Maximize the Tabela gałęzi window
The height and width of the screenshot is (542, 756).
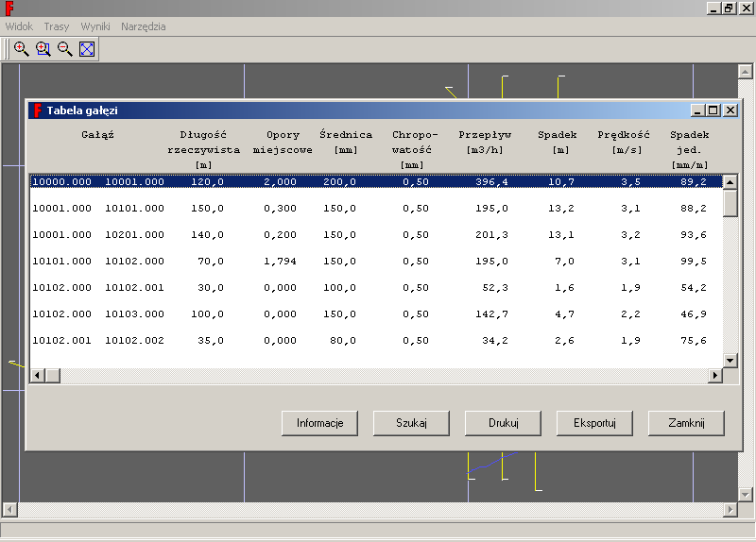[713, 110]
